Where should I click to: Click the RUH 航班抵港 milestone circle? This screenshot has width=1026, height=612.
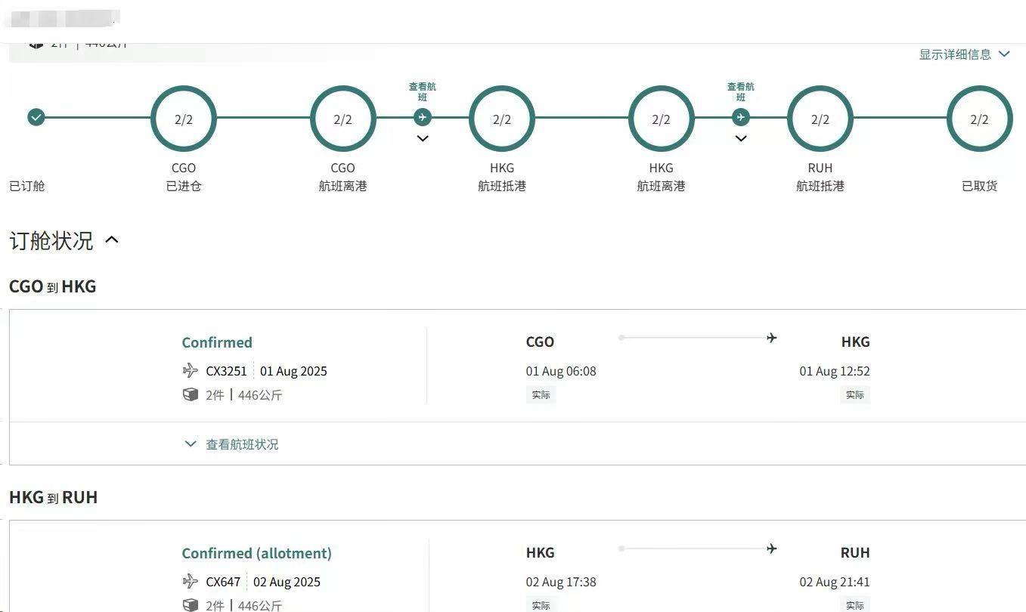tap(820, 119)
